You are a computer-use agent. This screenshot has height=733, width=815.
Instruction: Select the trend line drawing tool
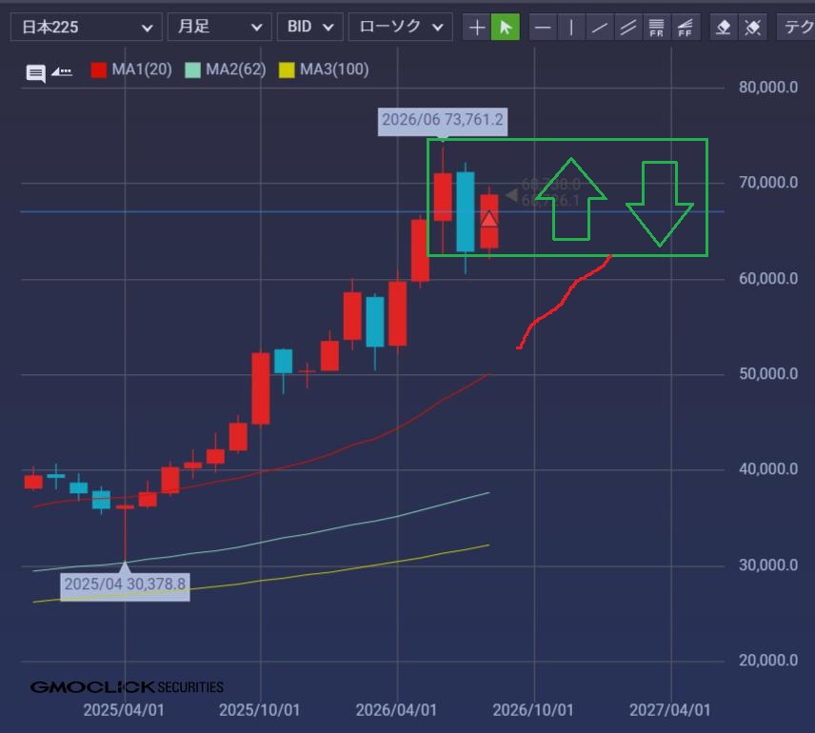click(x=600, y=27)
